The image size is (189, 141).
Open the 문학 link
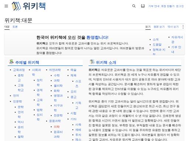point(21,107)
